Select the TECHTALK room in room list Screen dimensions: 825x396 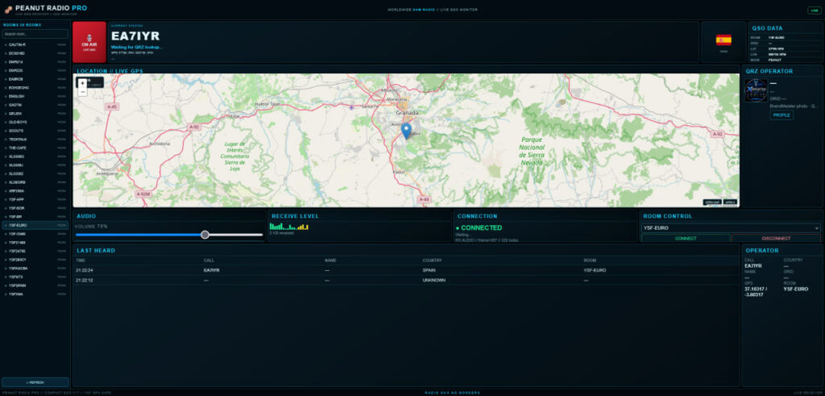[x=35, y=139]
